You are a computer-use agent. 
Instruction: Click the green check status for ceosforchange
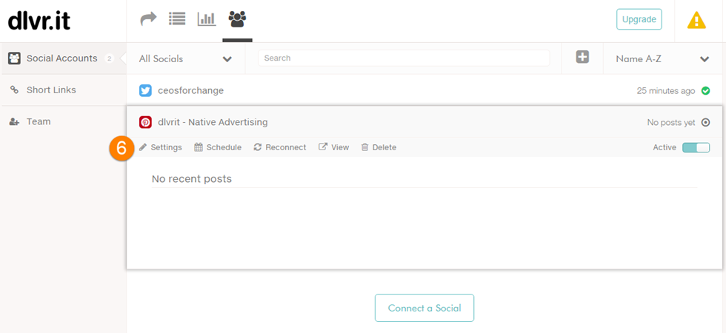point(705,91)
